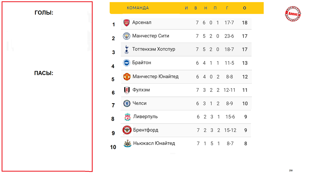Click the Chelsea club crest
Image resolution: width=311 pixels, height=175 pixels.
click(127, 103)
